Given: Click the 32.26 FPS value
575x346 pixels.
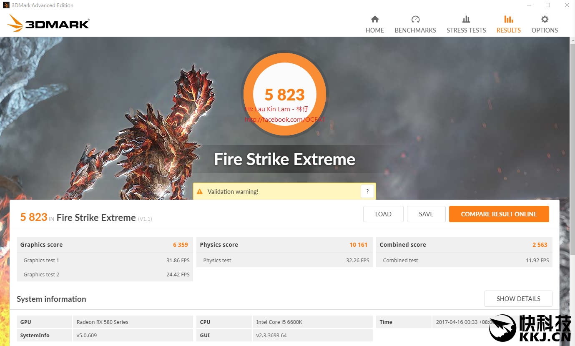Looking at the screenshot, I should coord(358,261).
